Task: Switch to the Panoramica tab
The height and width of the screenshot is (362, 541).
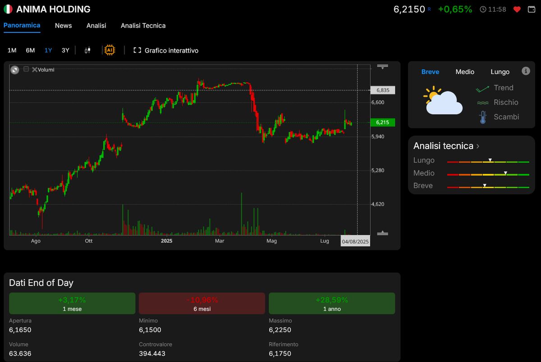Action: [x=22, y=26]
